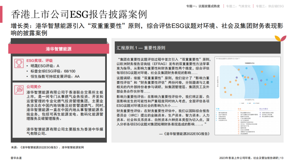Click the 汇报原则.1 — 重要性原则 header bar
This screenshot has height=165, width=294.
click(x=198, y=48)
